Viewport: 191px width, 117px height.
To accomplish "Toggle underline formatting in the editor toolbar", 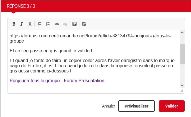I will pos(30,24).
